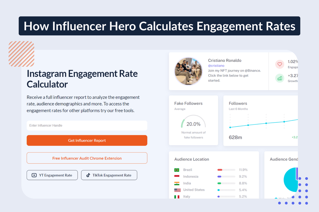This screenshot has width=319, height=212.
Task: Click Cristiano Ronaldo's profile picture
Action: (188, 71)
